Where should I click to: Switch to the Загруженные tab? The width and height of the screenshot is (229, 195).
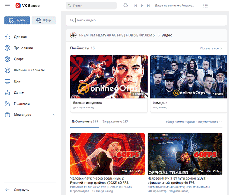click(115, 121)
